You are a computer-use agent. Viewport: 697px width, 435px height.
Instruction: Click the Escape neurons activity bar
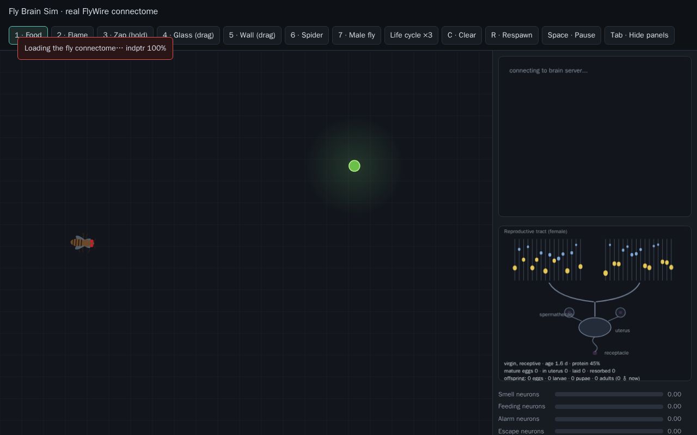[x=609, y=431]
